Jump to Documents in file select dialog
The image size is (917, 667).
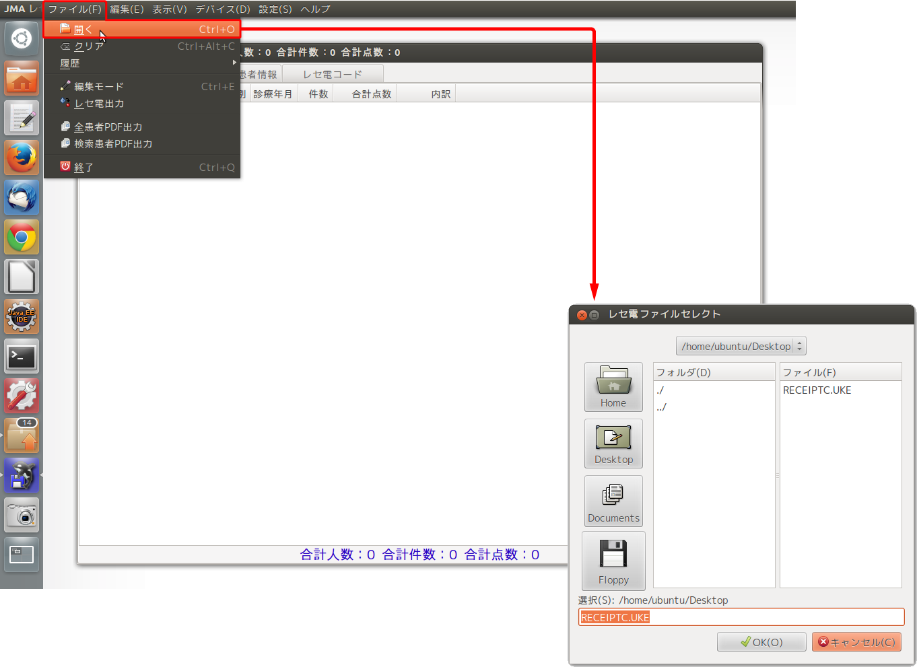pyautogui.click(x=613, y=501)
